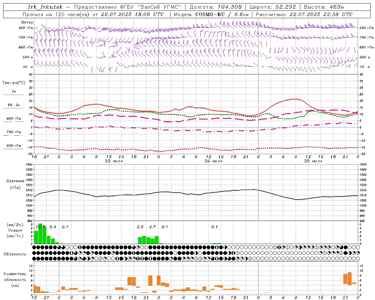The width and height of the screenshot is (375, 300).
Task: Click the "4.7" precipitation total value
Action: click(x=152, y=227)
